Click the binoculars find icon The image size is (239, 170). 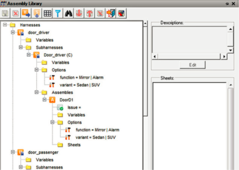click(68, 13)
